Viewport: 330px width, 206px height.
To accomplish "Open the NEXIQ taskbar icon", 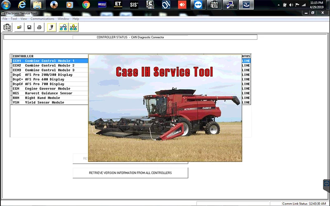I will click(x=102, y=5).
